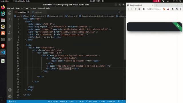Change encoding via UTF-8 status item

coord(71,101)
